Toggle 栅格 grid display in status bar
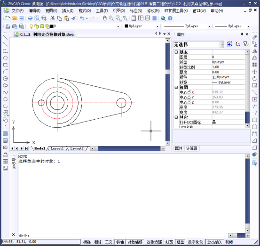This screenshot has width=260, height=246. click(98, 242)
